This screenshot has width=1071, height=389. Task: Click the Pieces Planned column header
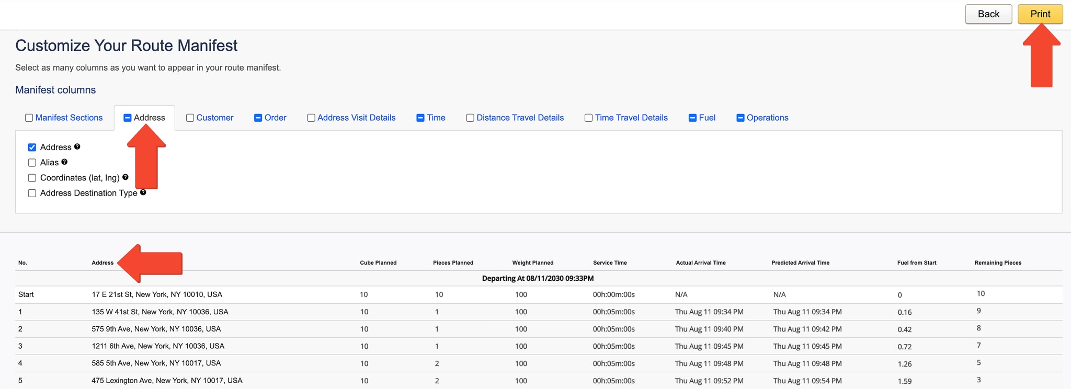pyautogui.click(x=453, y=262)
